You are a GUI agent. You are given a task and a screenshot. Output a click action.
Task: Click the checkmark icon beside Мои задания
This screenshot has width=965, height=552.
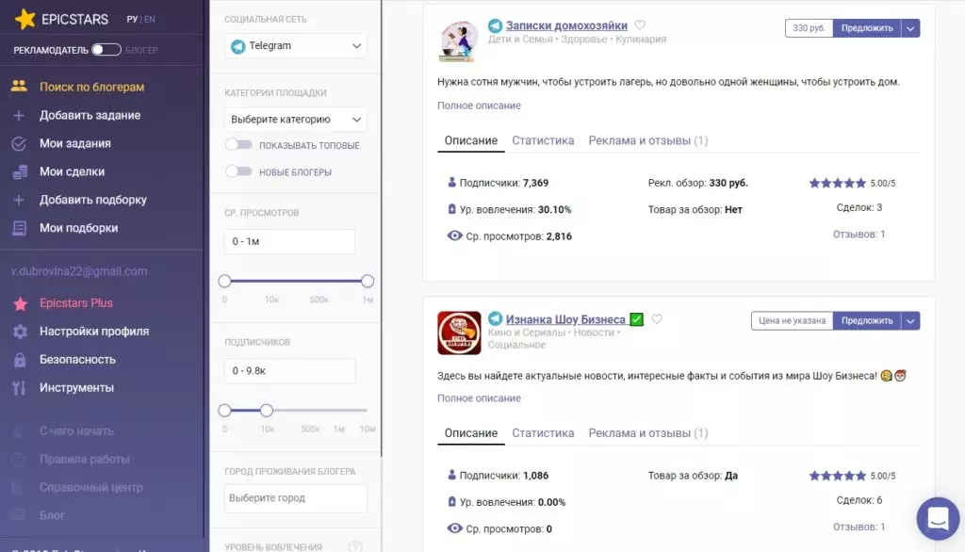(x=19, y=143)
